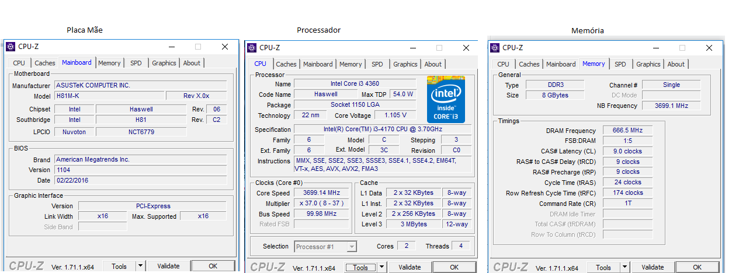Screen dimensions: 732x273
Task: Click the multiplier x 37.0 ( 8 - 37 ) value
Action: coord(322,204)
